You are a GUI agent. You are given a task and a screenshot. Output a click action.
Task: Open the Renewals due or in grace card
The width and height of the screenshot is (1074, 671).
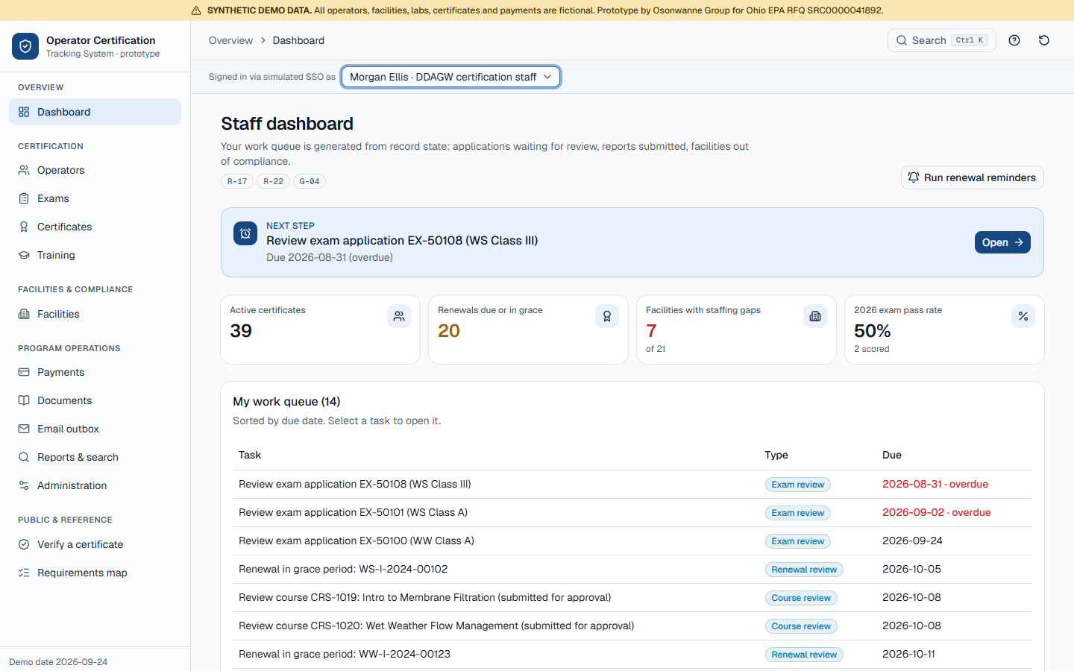[x=528, y=330]
